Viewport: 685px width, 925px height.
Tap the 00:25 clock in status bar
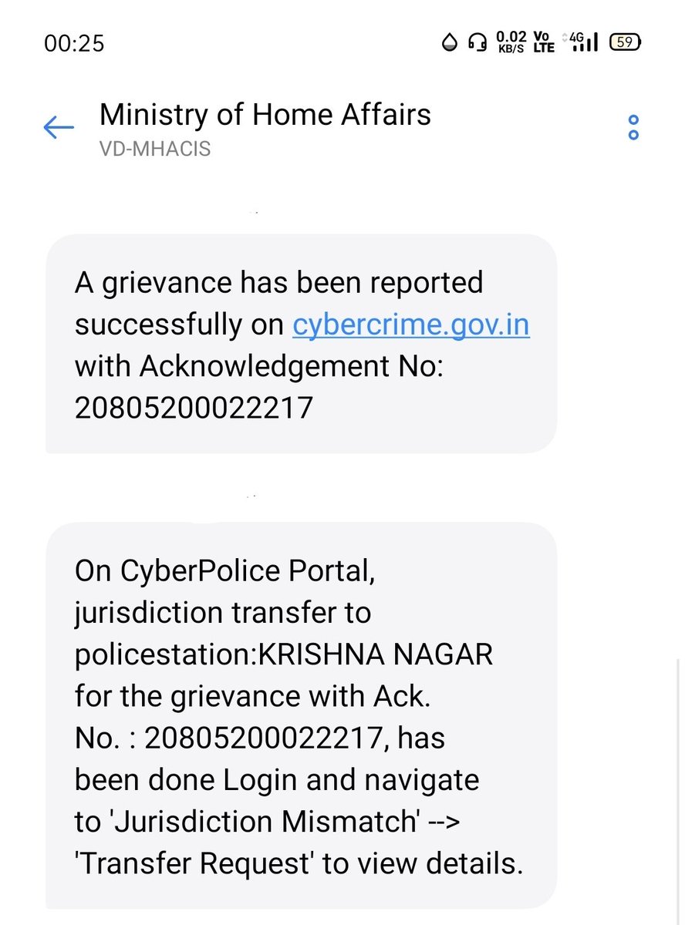coord(74,43)
